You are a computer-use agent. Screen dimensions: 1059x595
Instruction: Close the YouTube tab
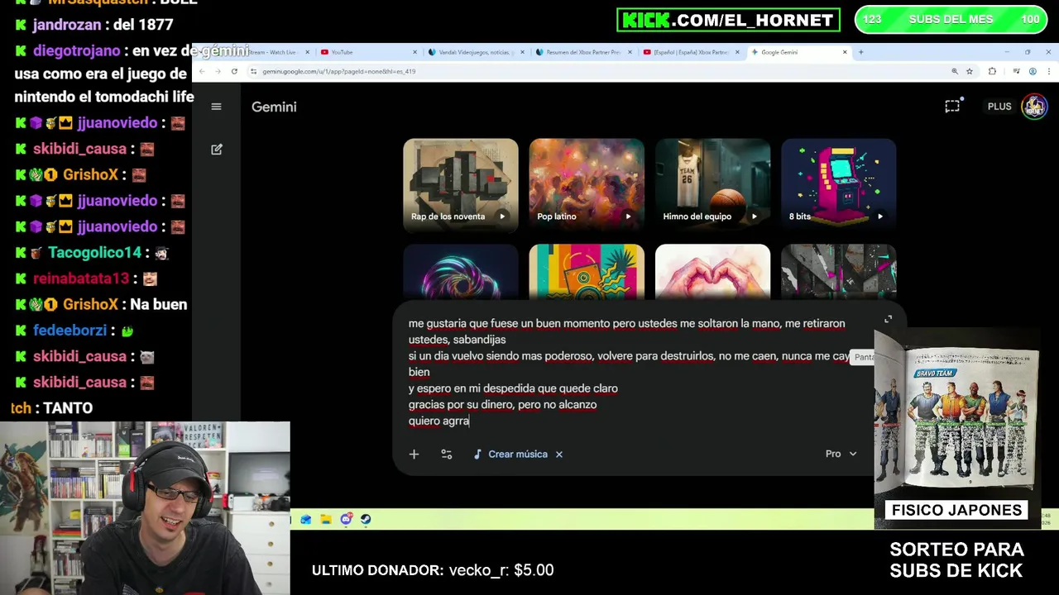point(415,52)
